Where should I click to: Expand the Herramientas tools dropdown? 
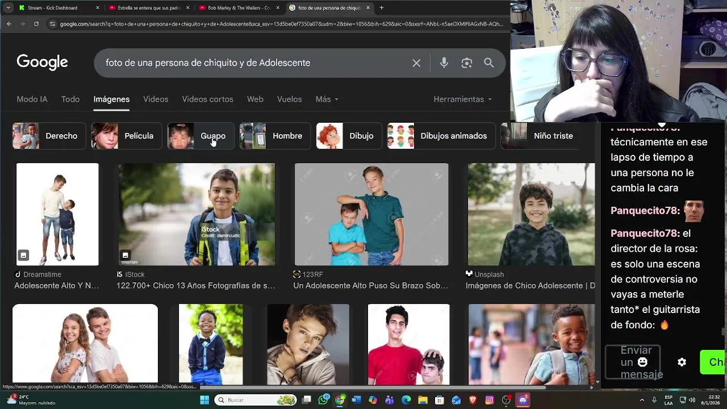pyautogui.click(x=463, y=99)
